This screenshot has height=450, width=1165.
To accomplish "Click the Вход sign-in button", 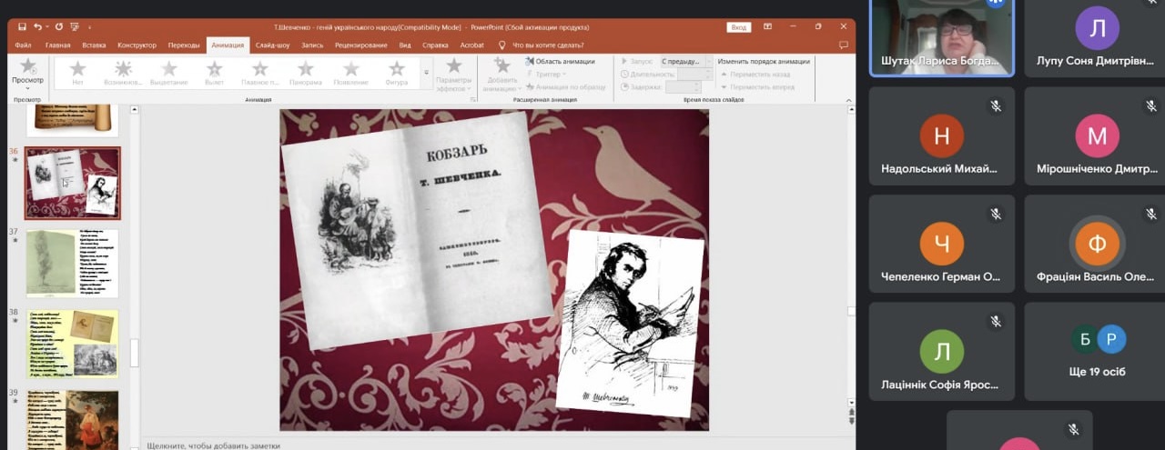I will tap(739, 27).
